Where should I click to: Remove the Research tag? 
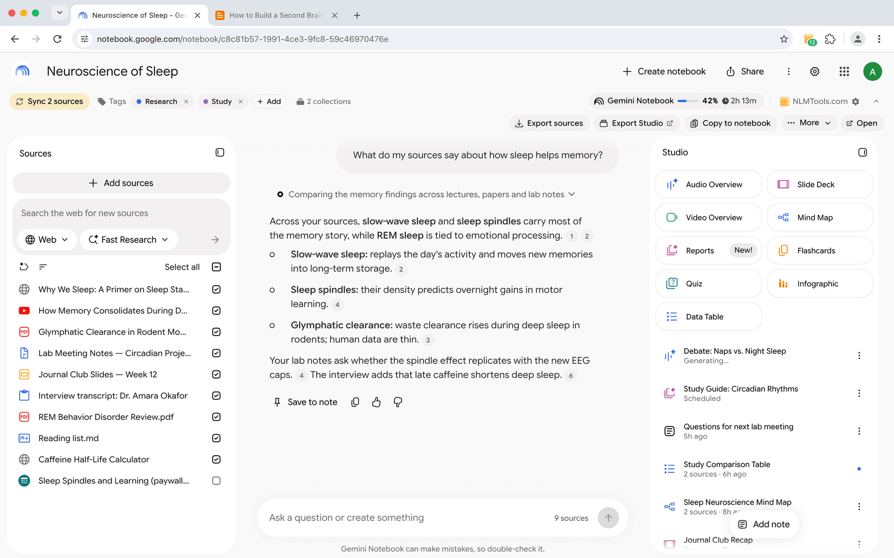(186, 101)
